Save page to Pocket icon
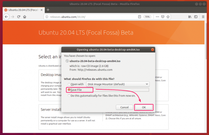This screenshot has height=135, width=209. point(163,17)
